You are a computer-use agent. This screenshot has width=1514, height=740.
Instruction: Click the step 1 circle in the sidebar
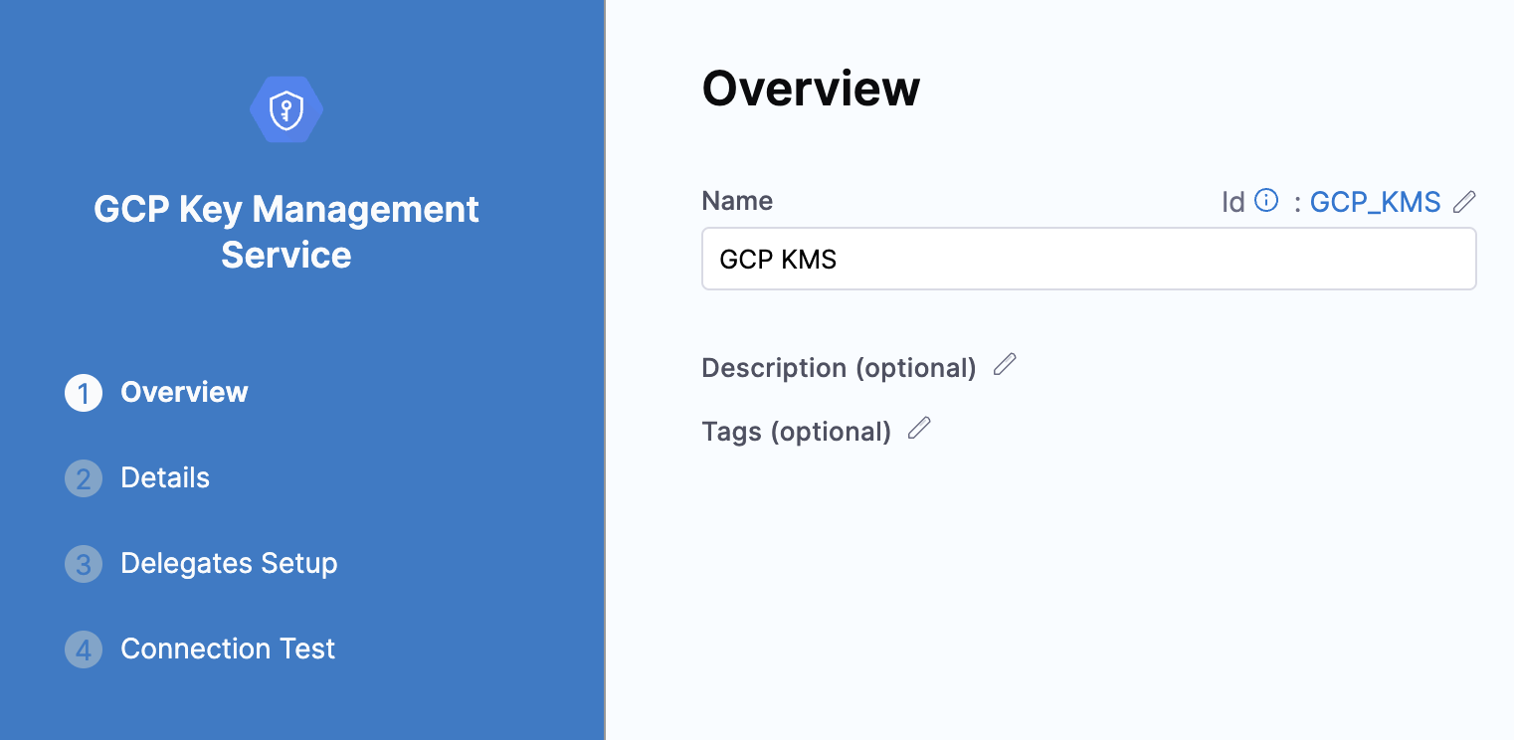83,392
